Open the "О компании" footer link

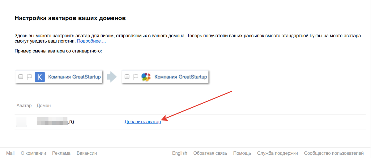(33, 153)
